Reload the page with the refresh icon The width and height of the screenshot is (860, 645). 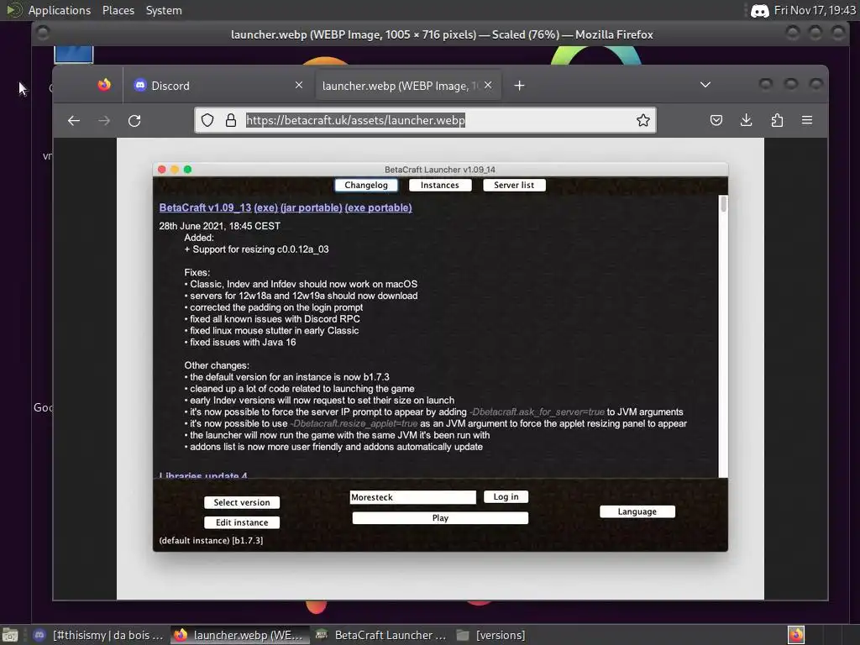[x=134, y=121]
